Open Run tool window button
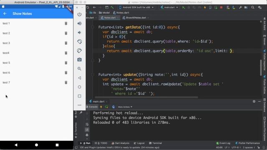 pyautogui.click(x=85, y=143)
